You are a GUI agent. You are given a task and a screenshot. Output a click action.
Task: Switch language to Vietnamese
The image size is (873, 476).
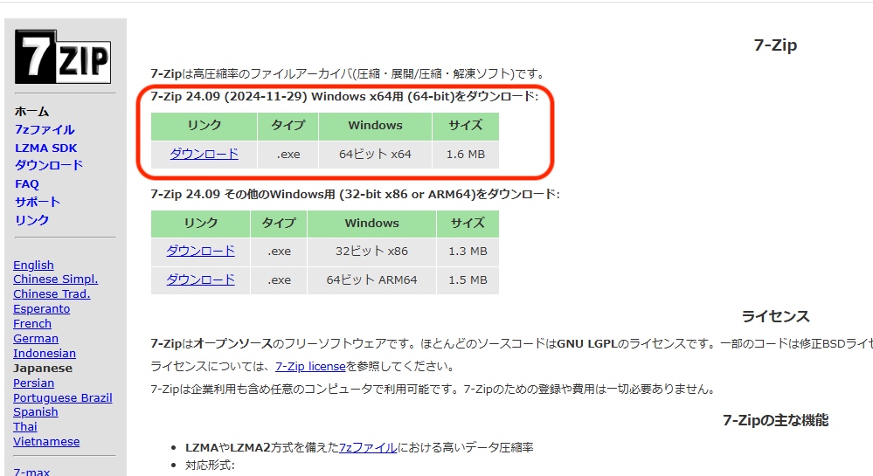click(46, 441)
